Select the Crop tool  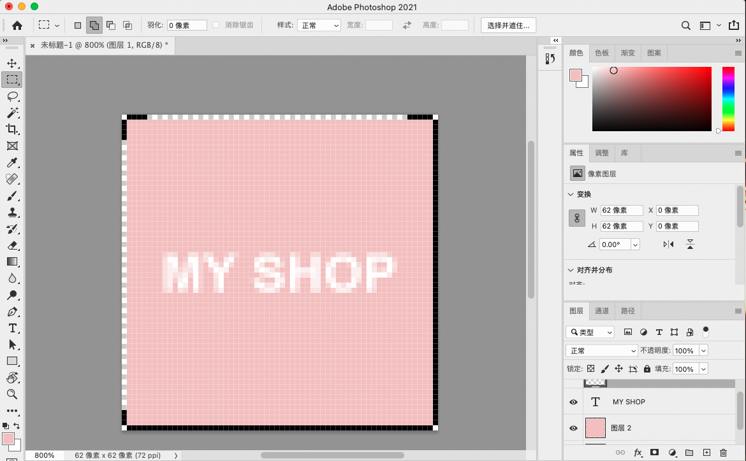pos(12,129)
